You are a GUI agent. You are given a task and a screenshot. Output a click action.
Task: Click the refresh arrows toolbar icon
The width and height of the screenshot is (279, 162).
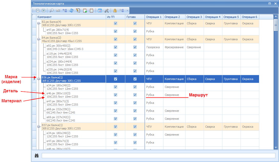[x=71, y=11]
